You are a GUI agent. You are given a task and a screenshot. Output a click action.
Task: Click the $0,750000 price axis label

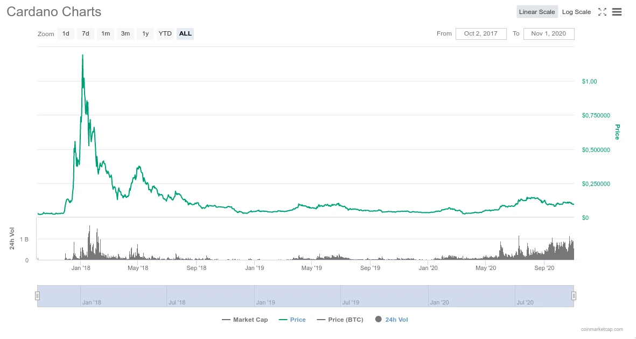pos(596,116)
